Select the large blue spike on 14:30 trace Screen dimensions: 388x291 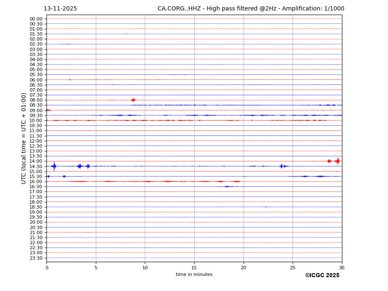54,166
